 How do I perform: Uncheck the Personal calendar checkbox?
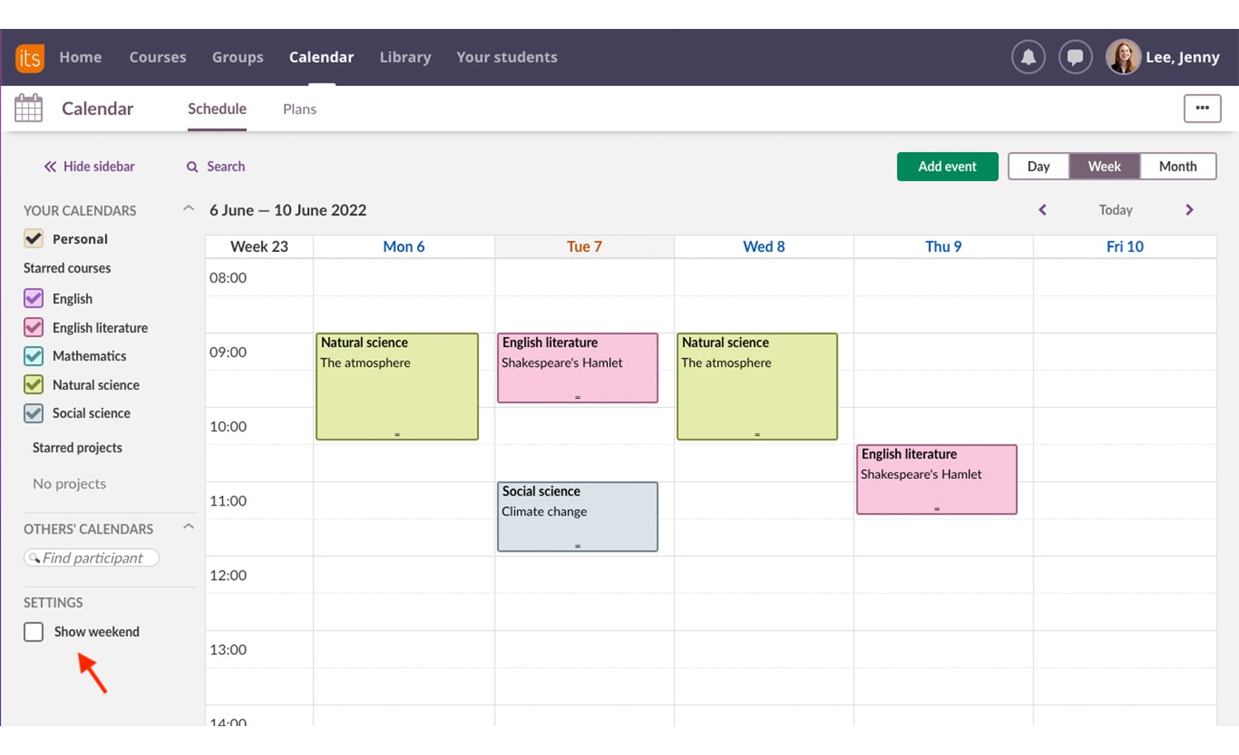pyautogui.click(x=34, y=239)
